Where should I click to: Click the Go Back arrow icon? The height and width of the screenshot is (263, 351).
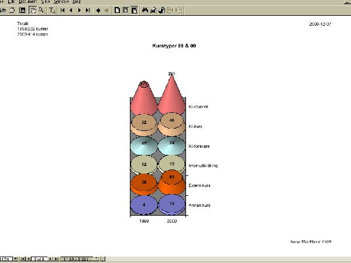pos(98,10)
